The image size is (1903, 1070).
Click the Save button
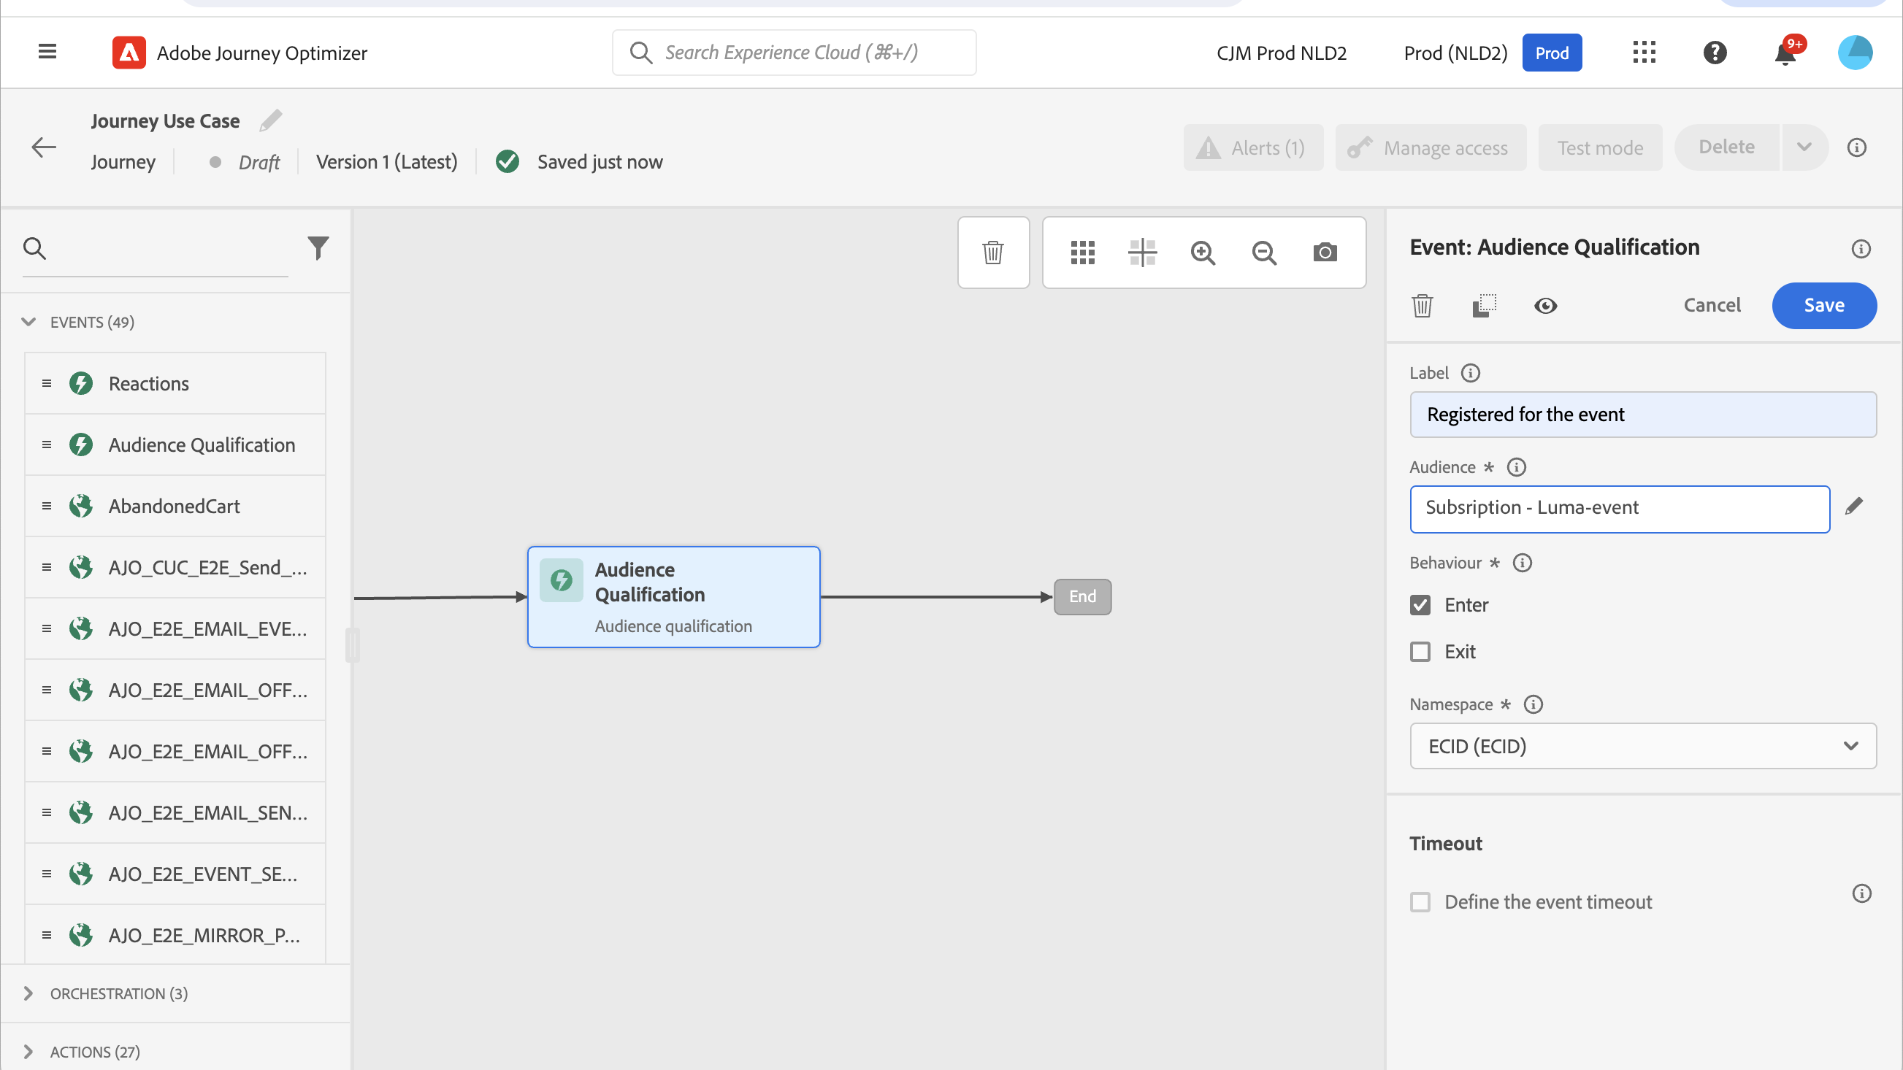coord(1823,305)
